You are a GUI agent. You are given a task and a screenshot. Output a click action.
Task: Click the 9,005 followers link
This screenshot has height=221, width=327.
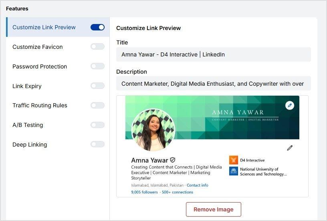click(x=144, y=192)
